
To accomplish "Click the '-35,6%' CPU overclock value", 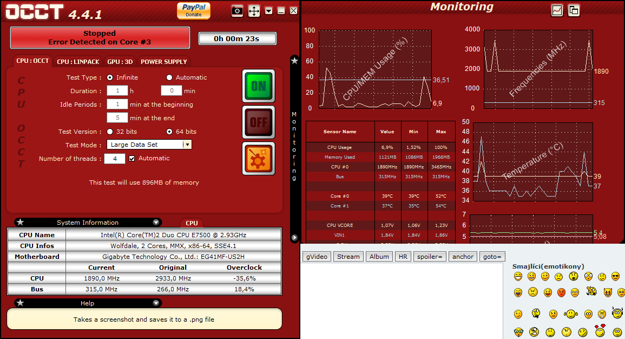I will click(245, 278).
